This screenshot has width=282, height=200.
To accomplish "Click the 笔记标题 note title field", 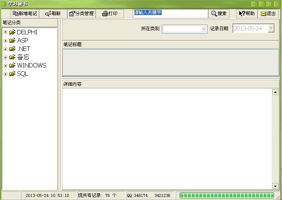I will pos(170,63).
